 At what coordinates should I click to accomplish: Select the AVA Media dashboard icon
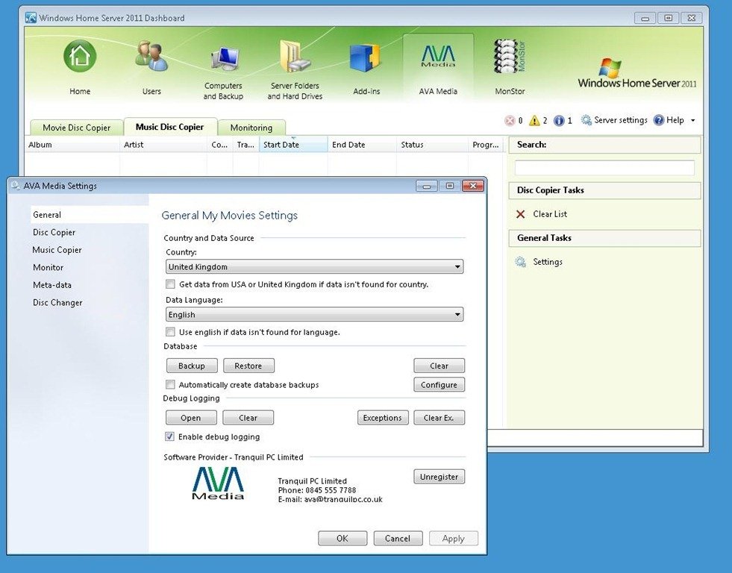pos(438,57)
